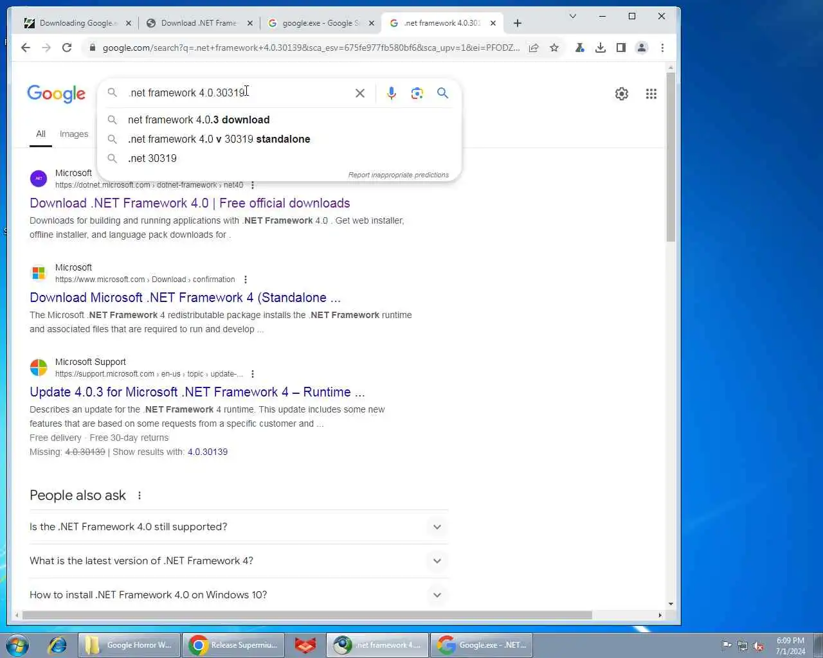823x658 pixels.
Task: Open Download Microsoft .NET Framework 4 (Standalone link
Action: [185, 298]
